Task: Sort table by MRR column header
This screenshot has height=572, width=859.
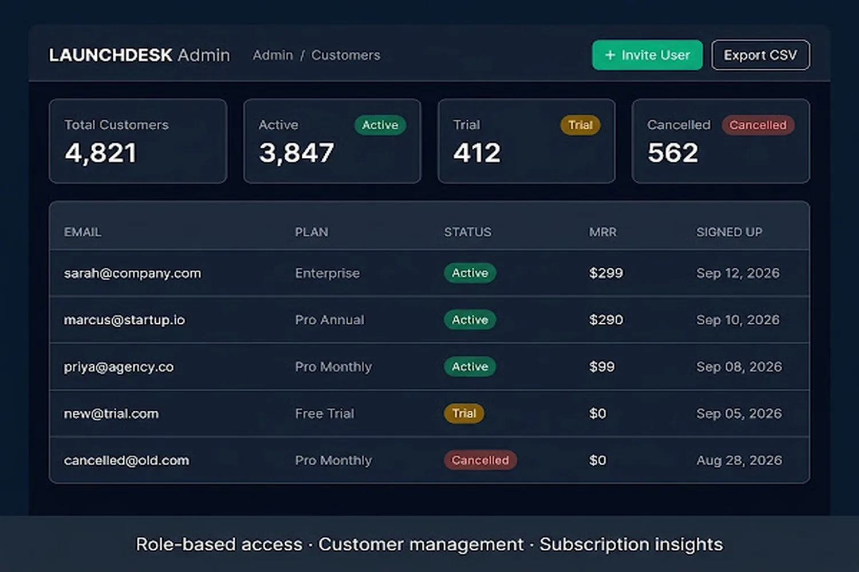Action: point(602,232)
